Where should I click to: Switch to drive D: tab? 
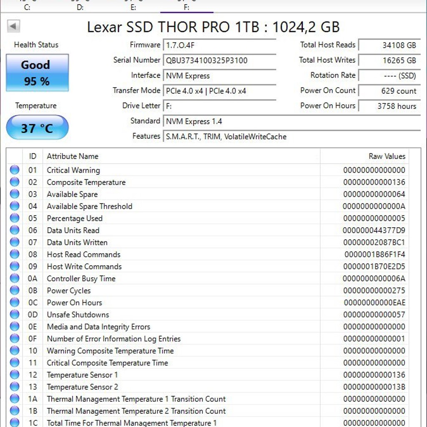(80, 7)
